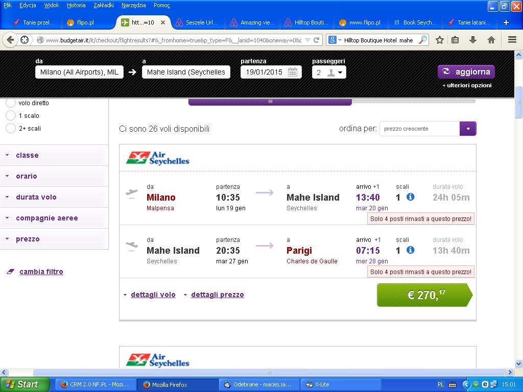Click the cambia filtro link
This screenshot has width=523, height=392.
click(41, 272)
